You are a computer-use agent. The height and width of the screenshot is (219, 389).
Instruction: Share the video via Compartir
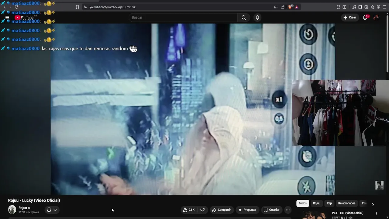[x=222, y=210]
